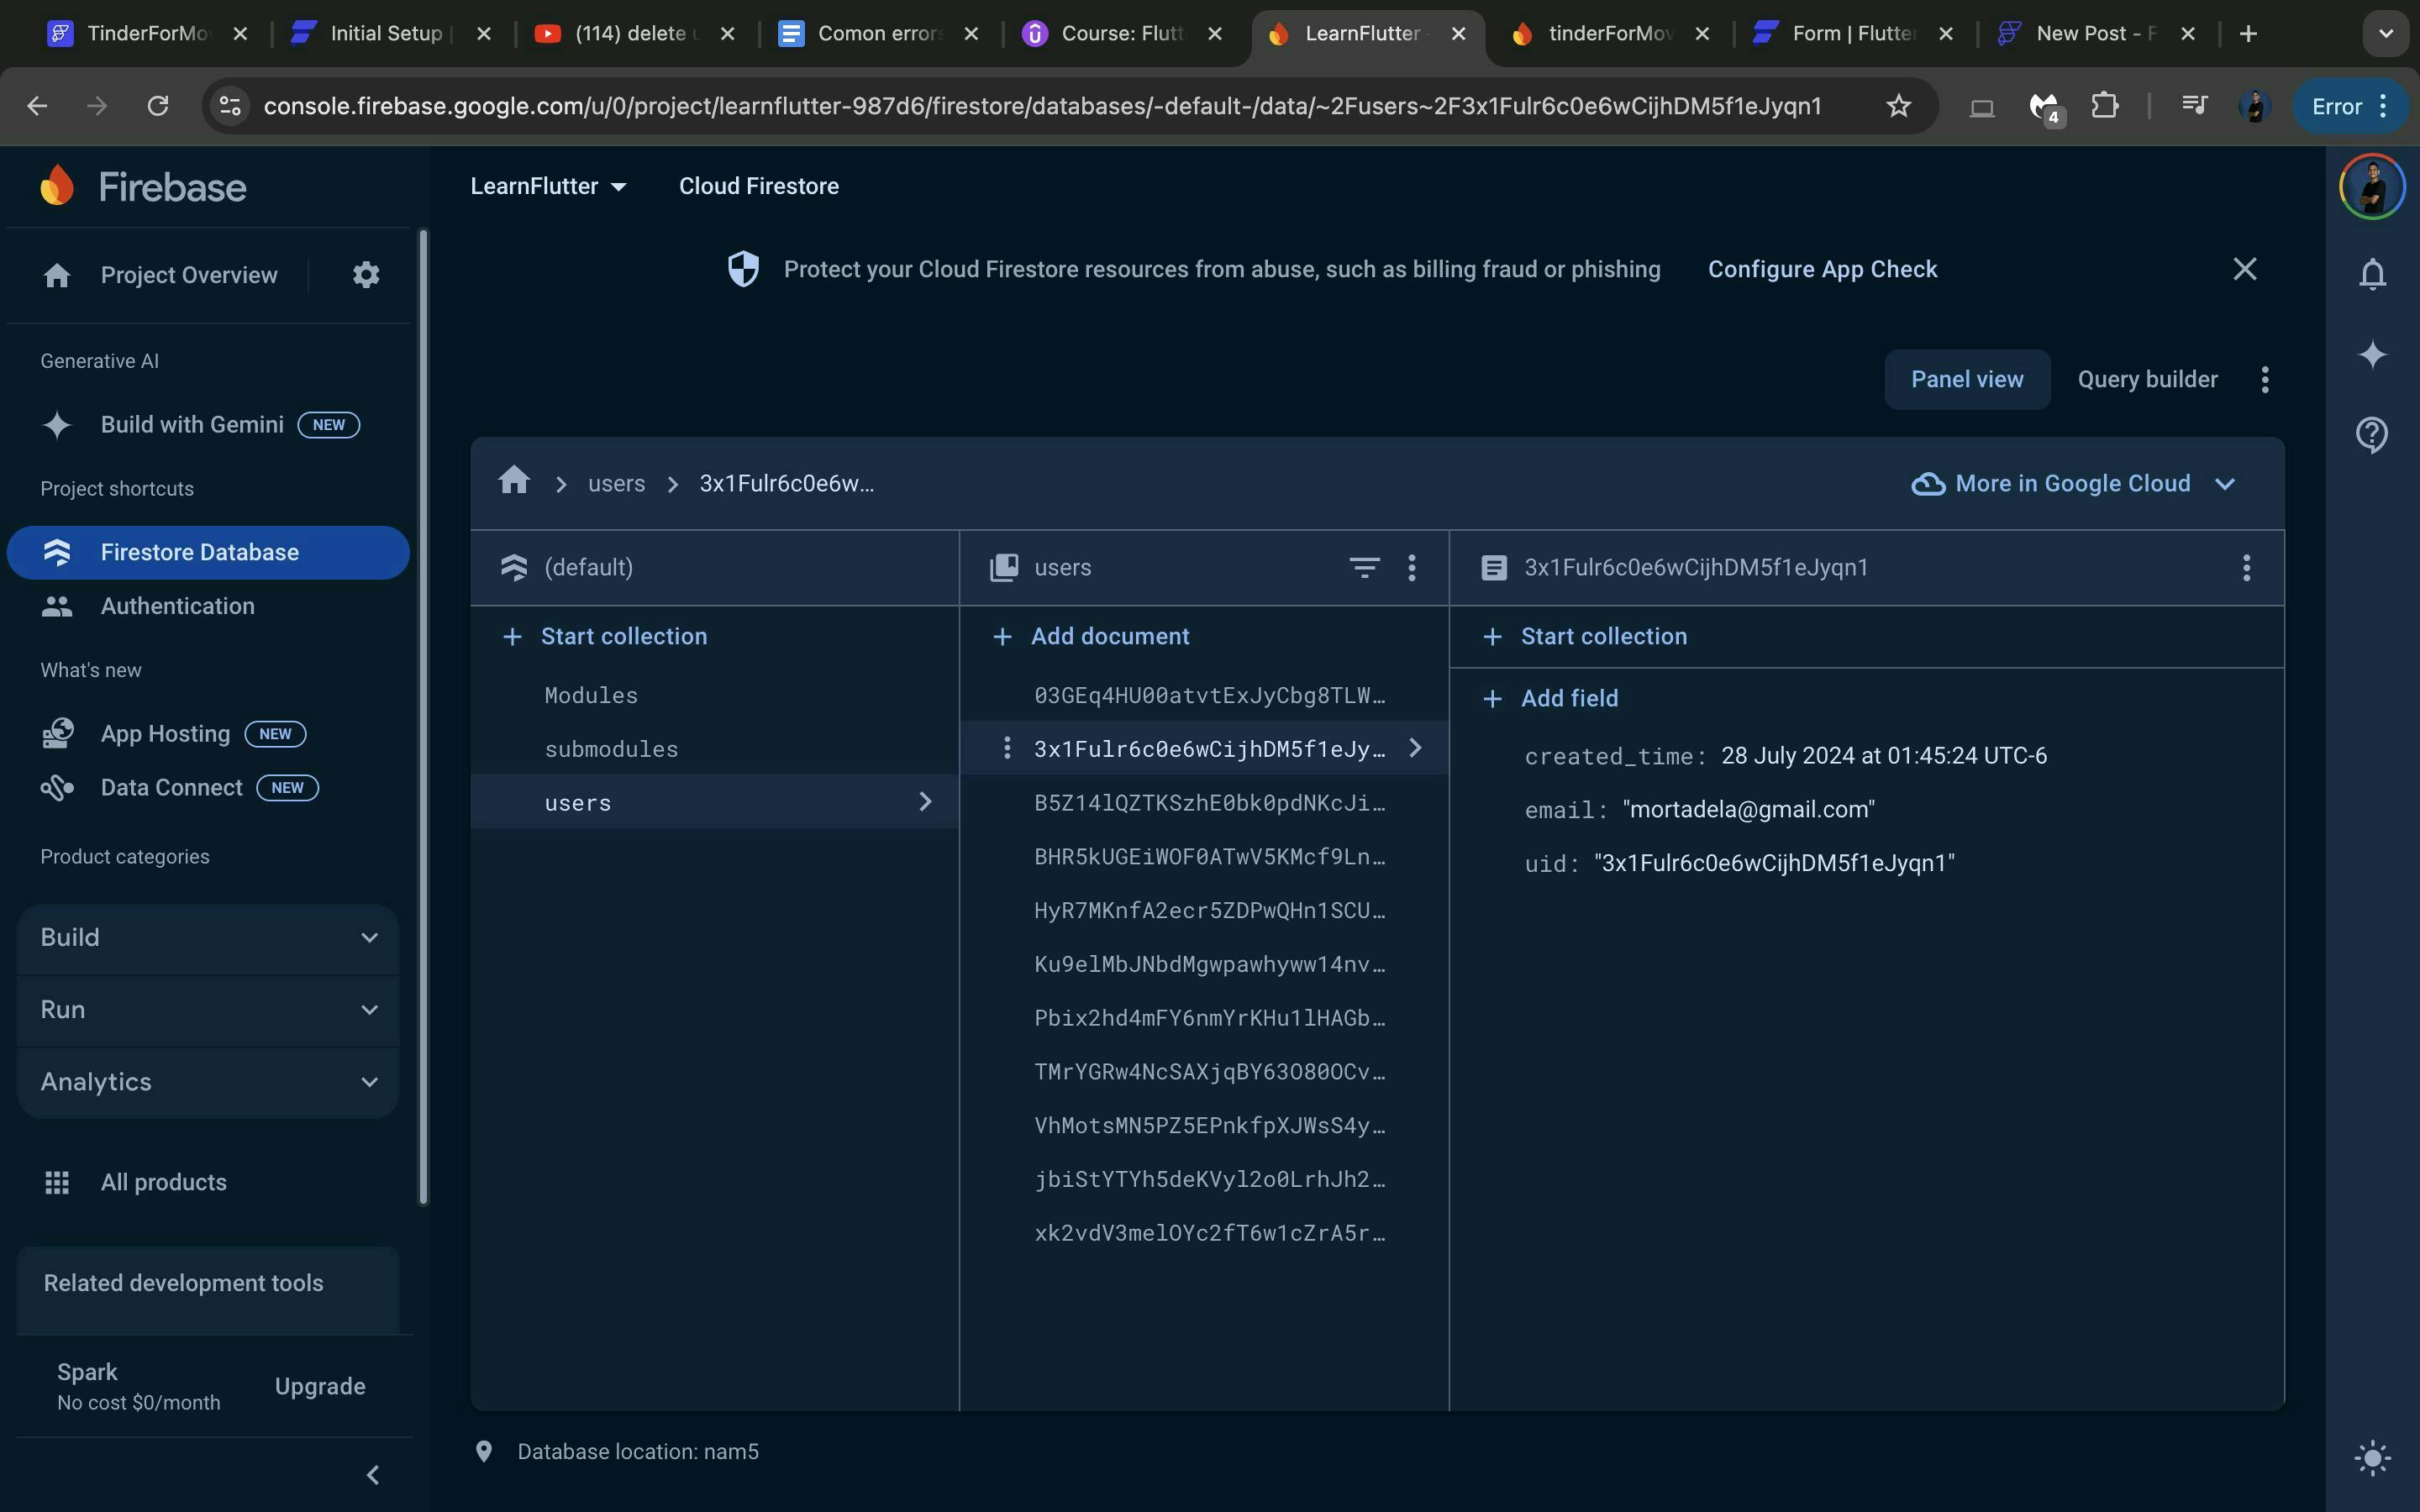This screenshot has width=2420, height=1512.
Task: Open project settings gear icon
Action: point(366,275)
